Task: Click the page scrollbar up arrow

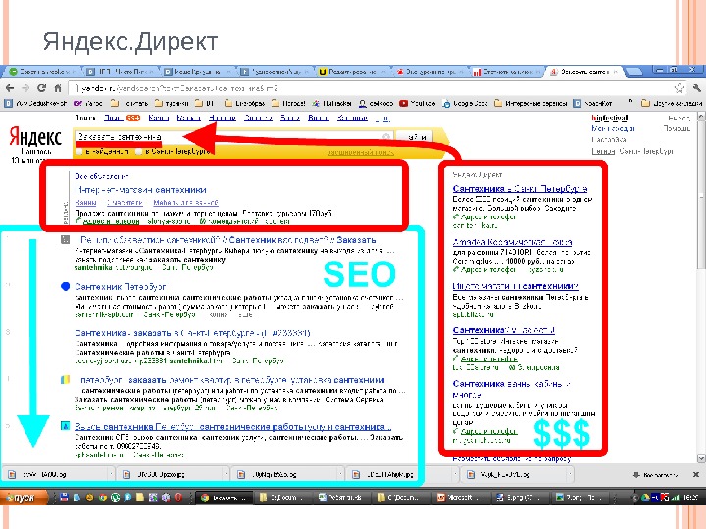Action: point(701,117)
